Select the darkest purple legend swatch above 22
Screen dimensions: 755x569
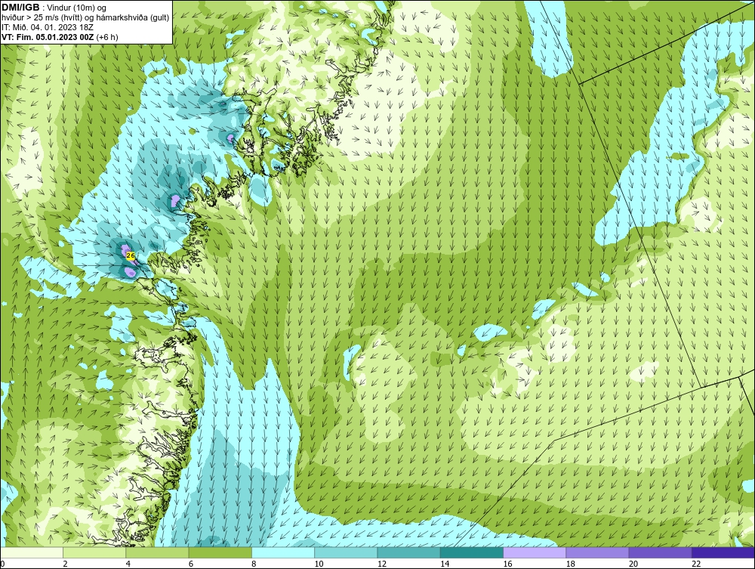pos(723,552)
